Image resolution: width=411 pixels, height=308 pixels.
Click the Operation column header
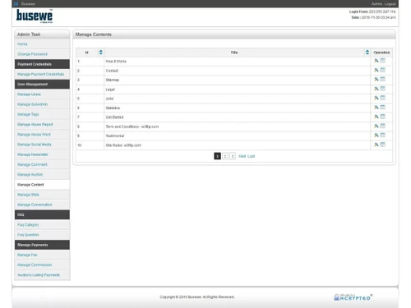coord(381,53)
